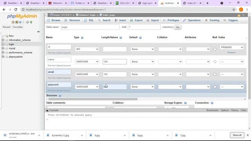Click the Table name input field
This screenshot has width=251, height=141.
tap(90, 27)
